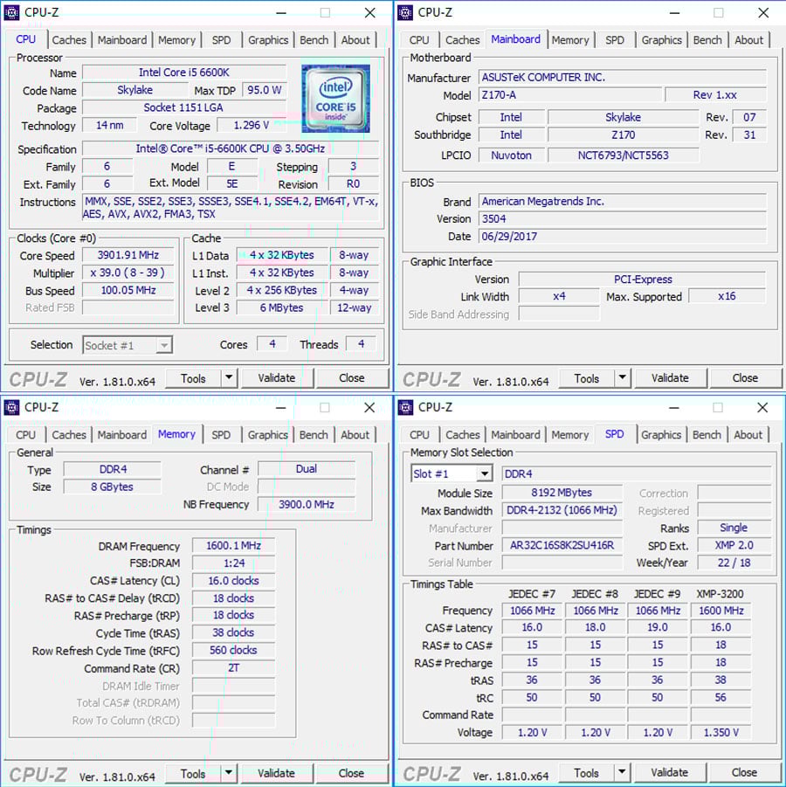Click Tools button in the Mainboard window

587,378
